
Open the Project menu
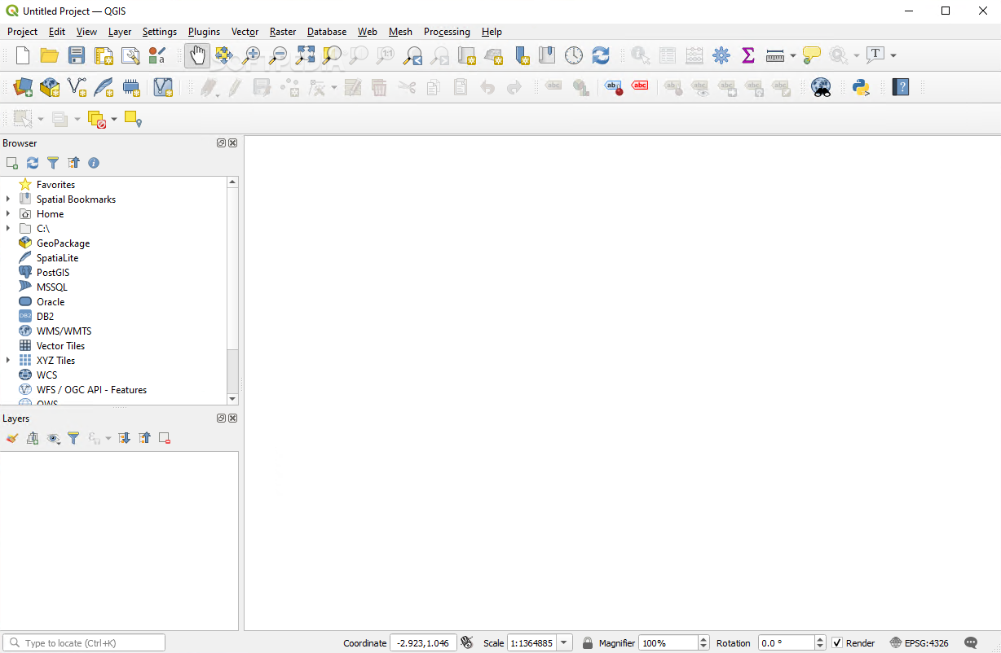pyautogui.click(x=22, y=32)
